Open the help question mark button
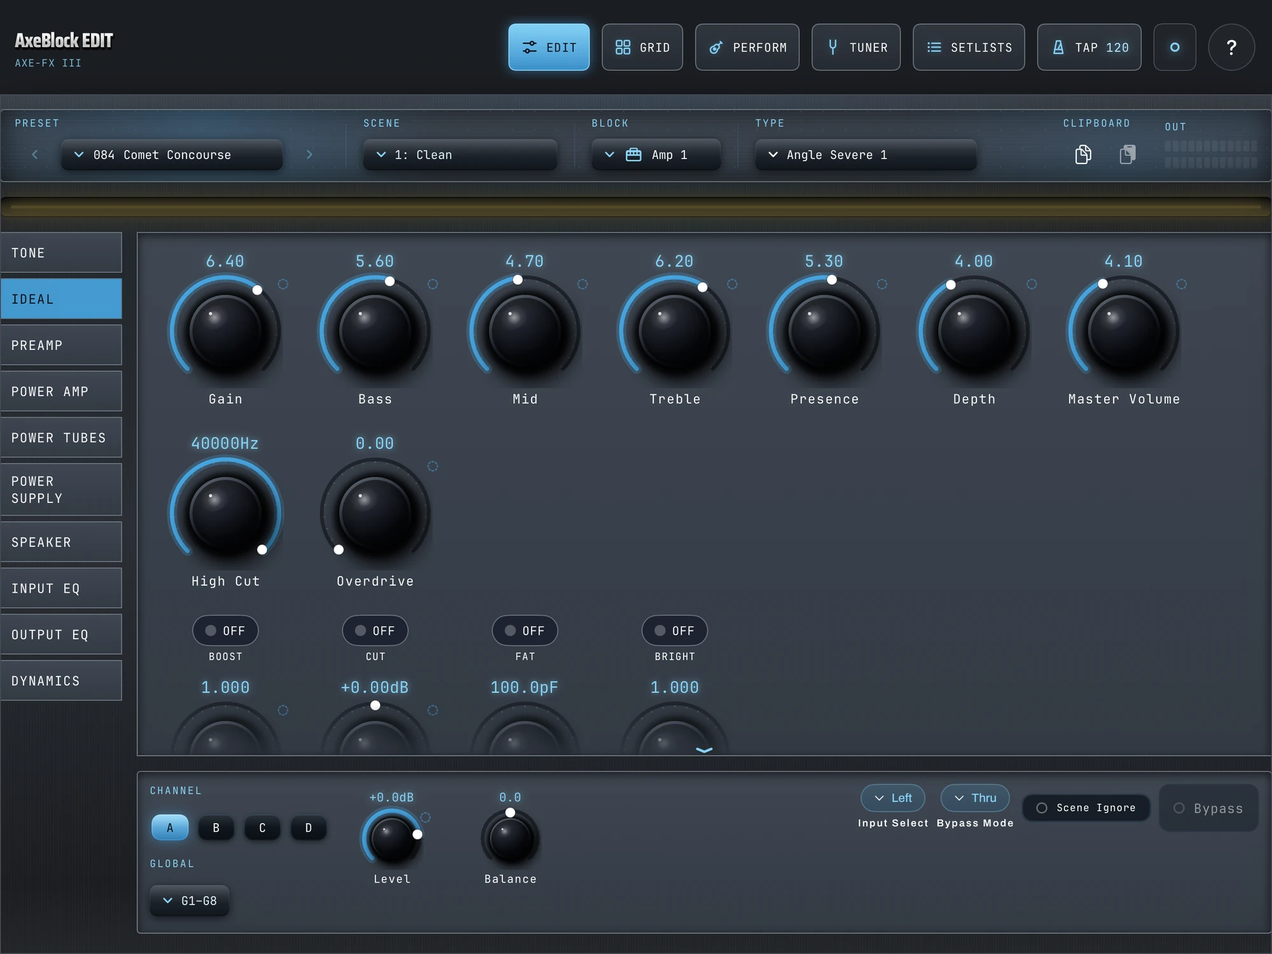The width and height of the screenshot is (1272, 954). [x=1231, y=47]
